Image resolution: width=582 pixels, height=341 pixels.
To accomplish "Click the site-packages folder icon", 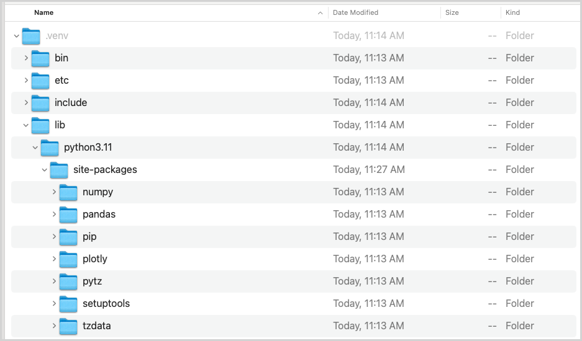I will point(58,170).
